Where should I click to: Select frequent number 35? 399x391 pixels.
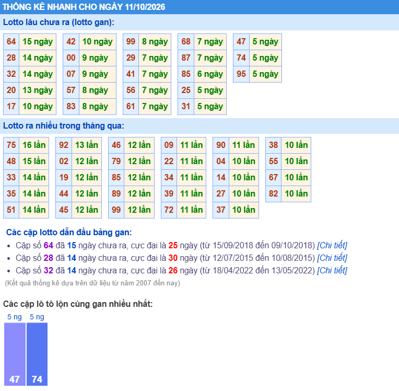click(11, 193)
